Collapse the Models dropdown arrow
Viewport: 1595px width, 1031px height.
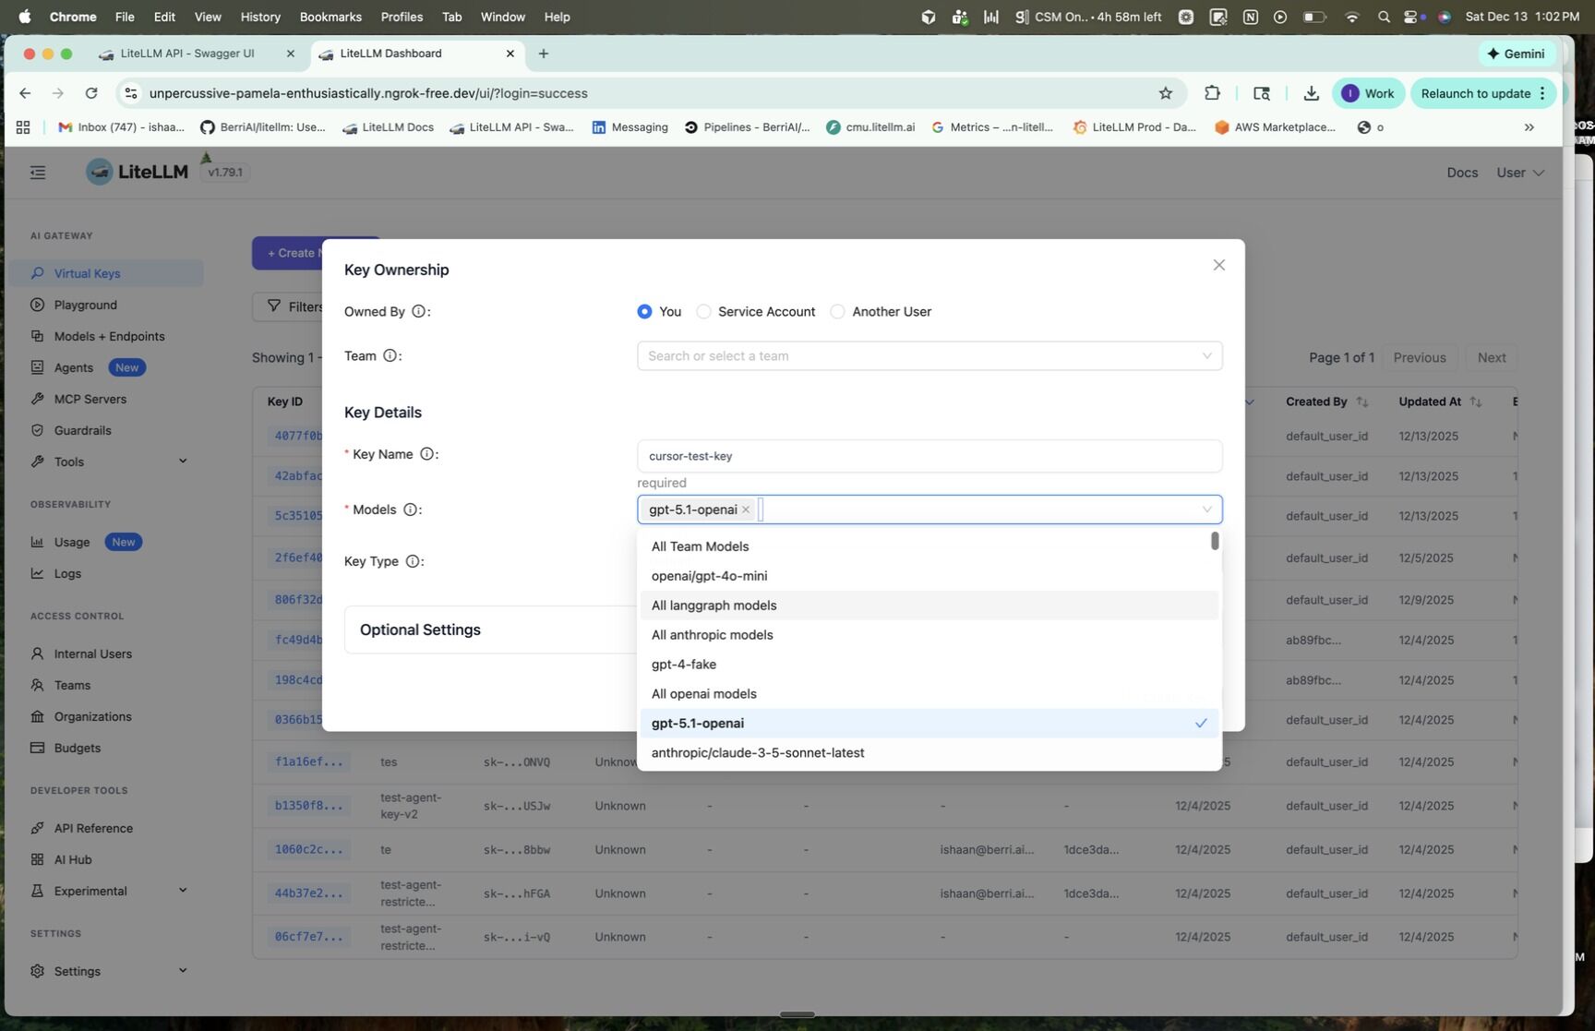tap(1206, 510)
